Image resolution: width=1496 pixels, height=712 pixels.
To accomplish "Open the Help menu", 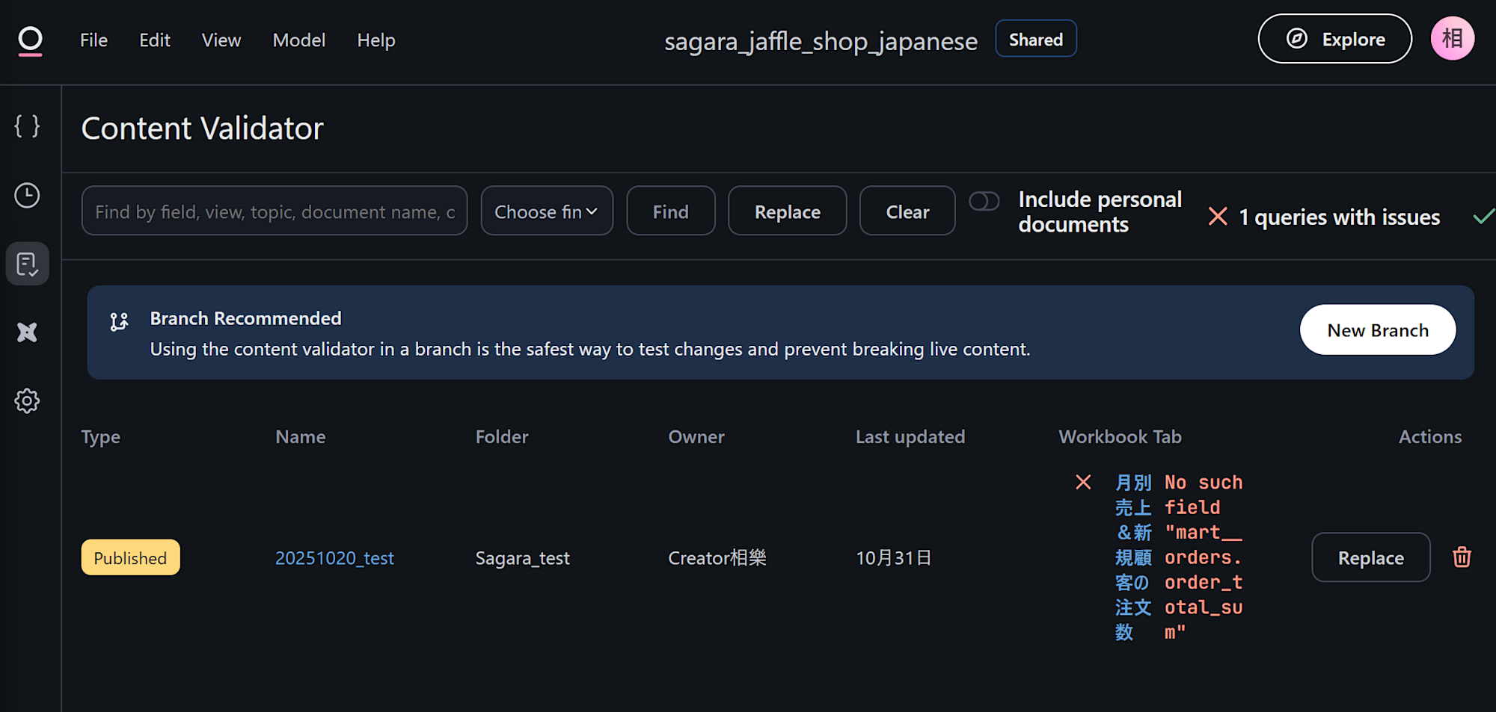I will point(376,40).
